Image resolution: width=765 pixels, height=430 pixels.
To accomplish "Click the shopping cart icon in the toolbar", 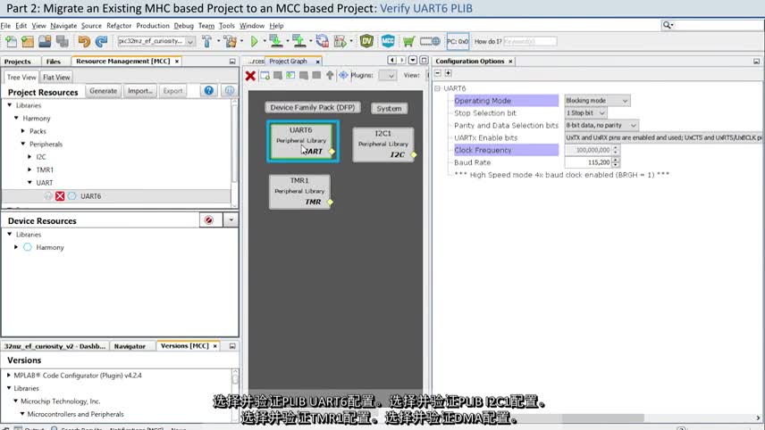I will (409, 41).
